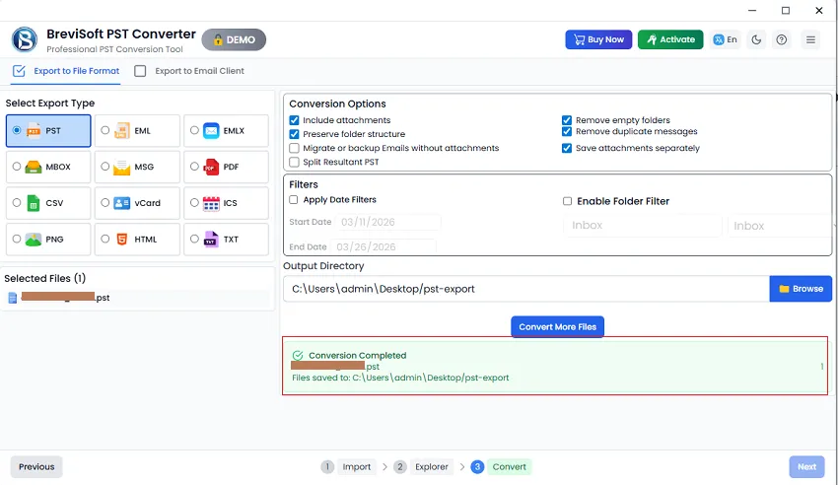Open the first Inbox folder filter box

click(x=643, y=226)
